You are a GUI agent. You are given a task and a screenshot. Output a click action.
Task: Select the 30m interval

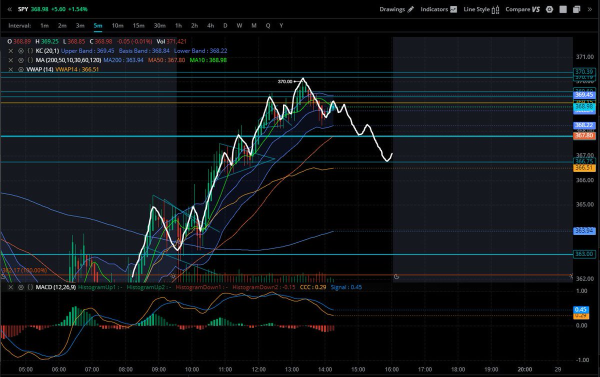pos(159,25)
